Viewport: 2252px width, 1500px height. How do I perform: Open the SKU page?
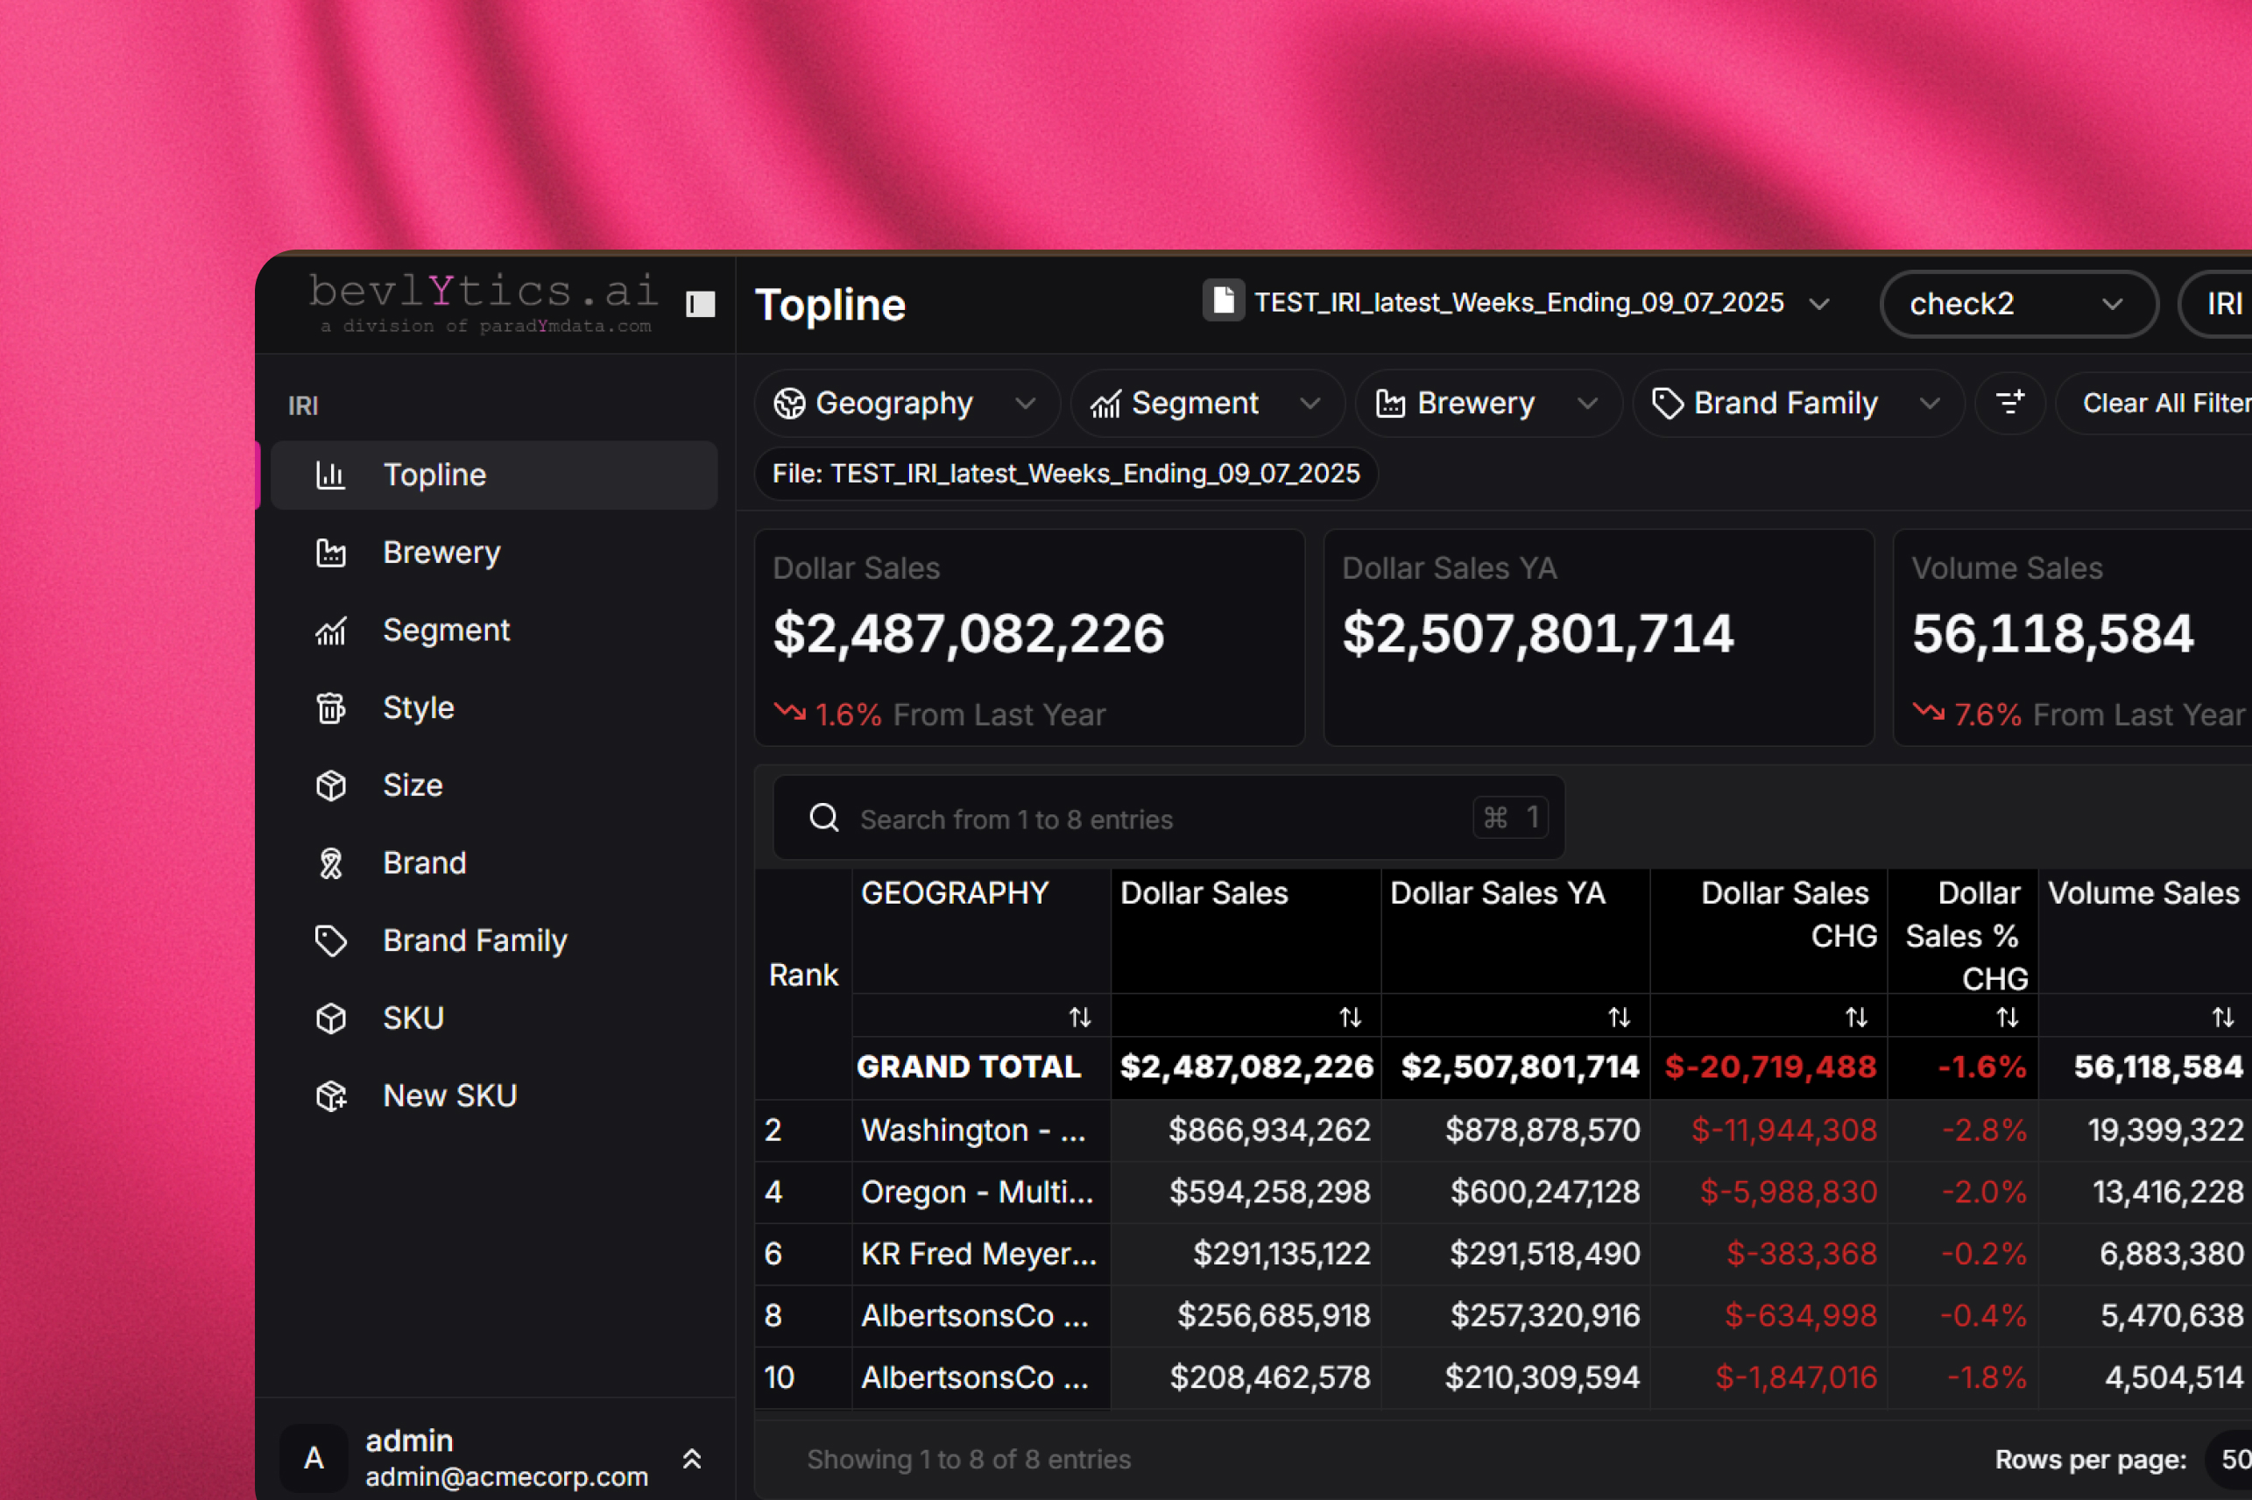pos(413,1018)
